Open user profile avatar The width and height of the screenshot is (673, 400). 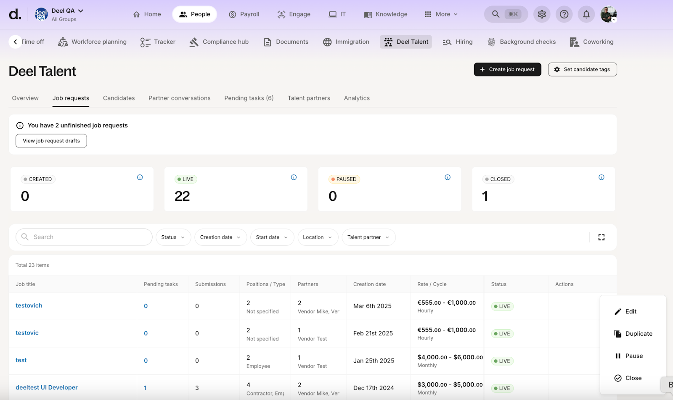click(x=608, y=14)
